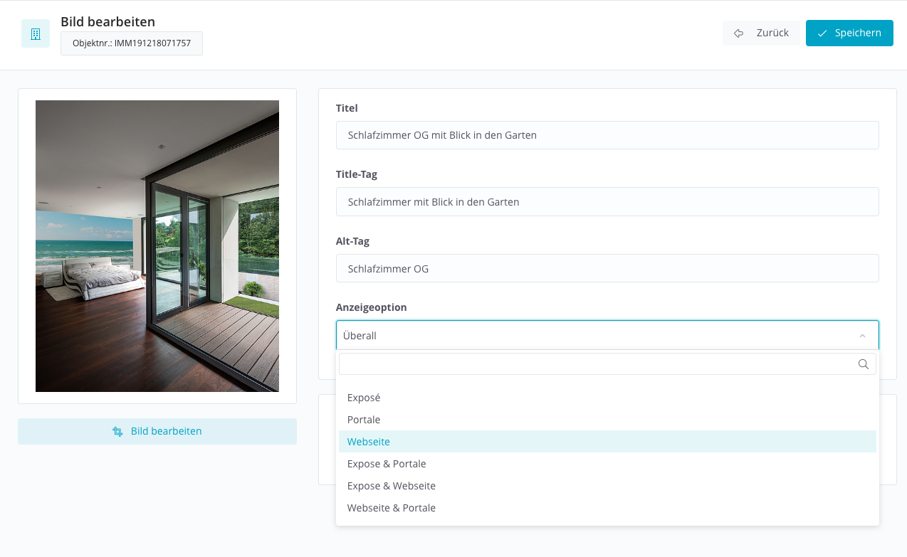This screenshot has height=557, width=907.
Task: Collapse the Anzeigeoption dropdown using its chevron
Action: (862, 336)
